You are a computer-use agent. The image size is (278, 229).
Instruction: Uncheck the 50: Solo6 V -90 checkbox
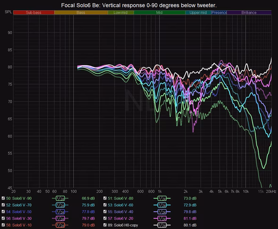click(x=3, y=198)
